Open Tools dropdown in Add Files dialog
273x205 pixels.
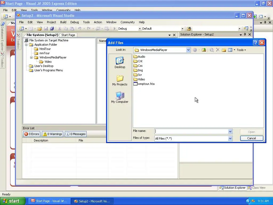click(x=241, y=50)
